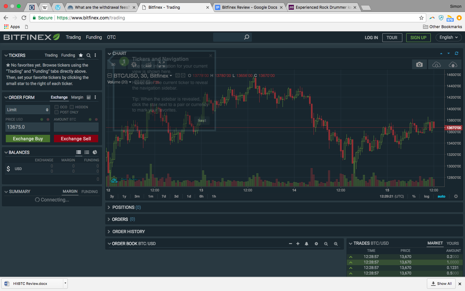Screen dimensions: 465x291
Task: Enable the HIDDEN order checkbox
Action: [72, 107]
